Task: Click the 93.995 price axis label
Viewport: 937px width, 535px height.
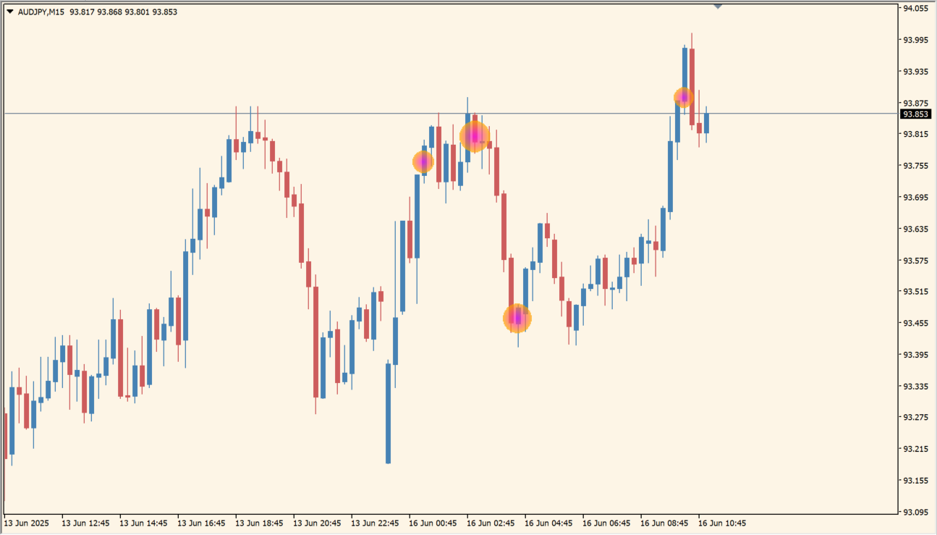Action: tap(915, 41)
